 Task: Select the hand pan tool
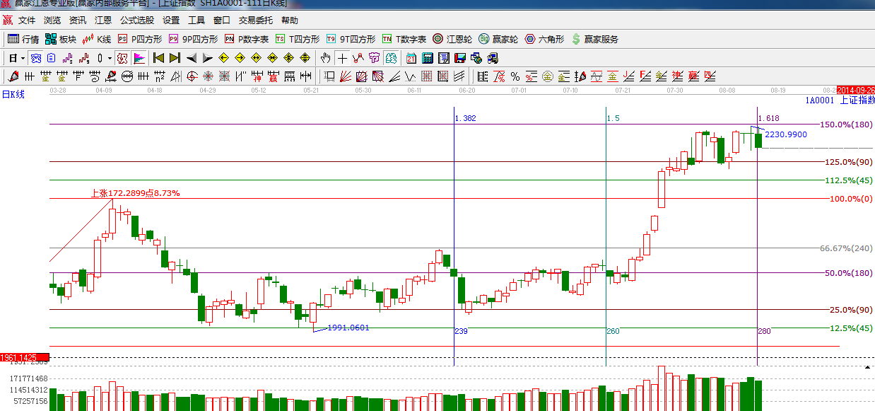(x=325, y=58)
